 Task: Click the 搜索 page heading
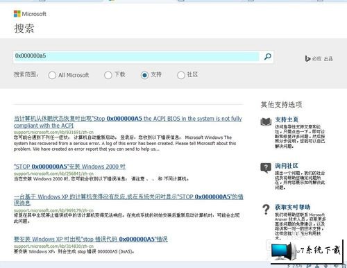(24, 28)
